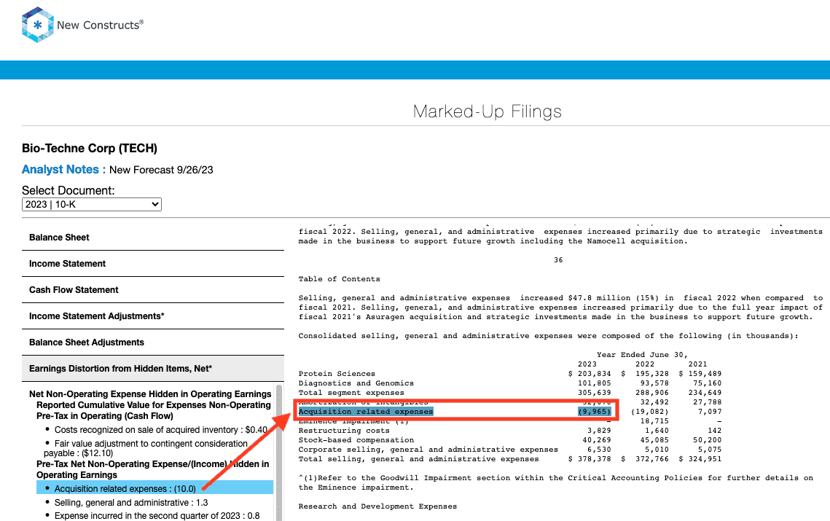Click Reported Cumulative Value for Expenses subheading
This screenshot has width=830, height=521.
pyautogui.click(x=154, y=410)
